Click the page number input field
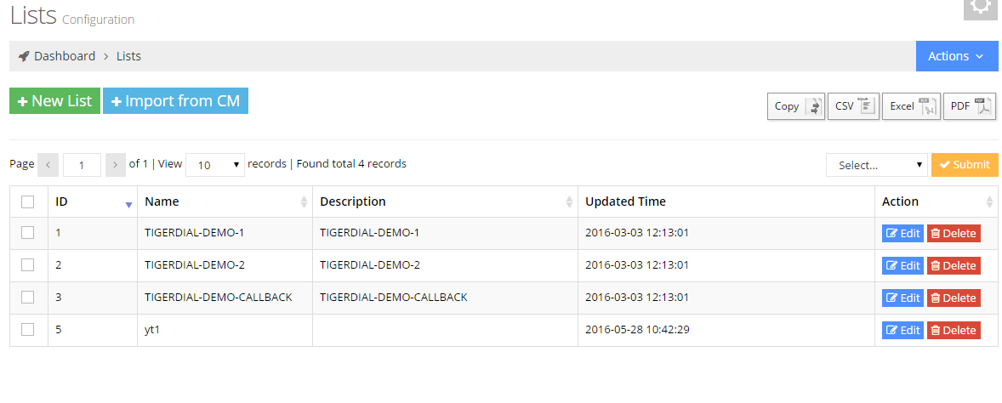 pos(82,165)
